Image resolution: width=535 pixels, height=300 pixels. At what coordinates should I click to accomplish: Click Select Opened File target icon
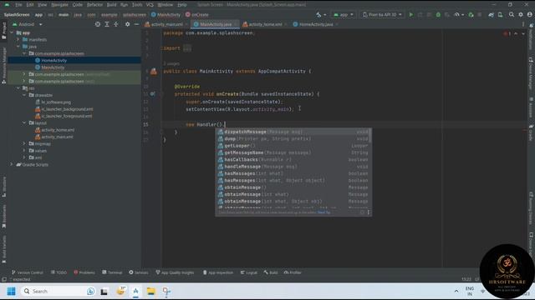pyautogui.click(x=98, y=24)
